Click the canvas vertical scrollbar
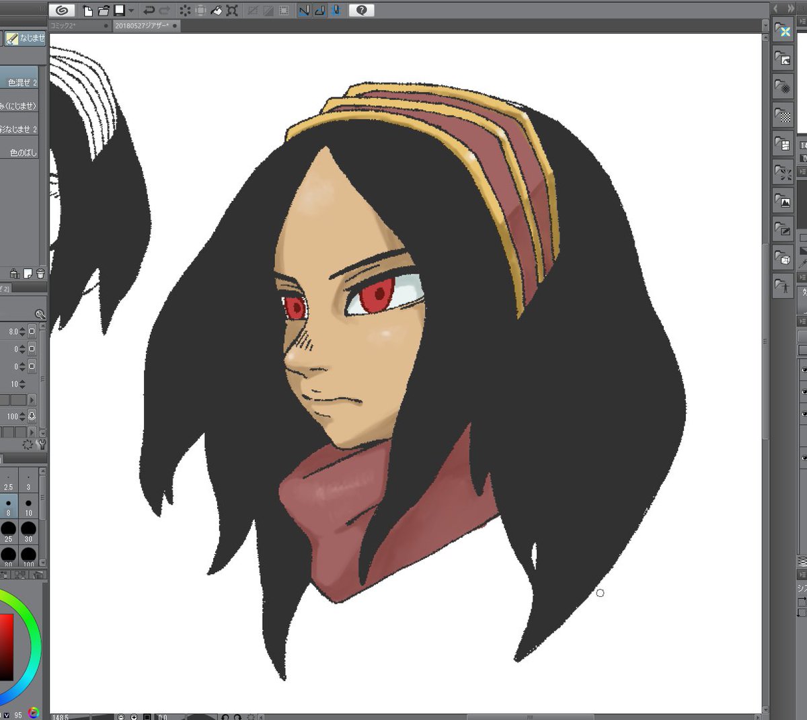807x720 pixels. [765, 343]
